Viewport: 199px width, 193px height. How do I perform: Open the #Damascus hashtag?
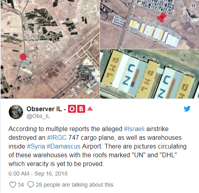click(64, 147)
